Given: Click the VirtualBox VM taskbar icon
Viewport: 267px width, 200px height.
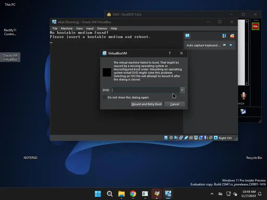Looking at the screenshot, I should pos(168,194).
